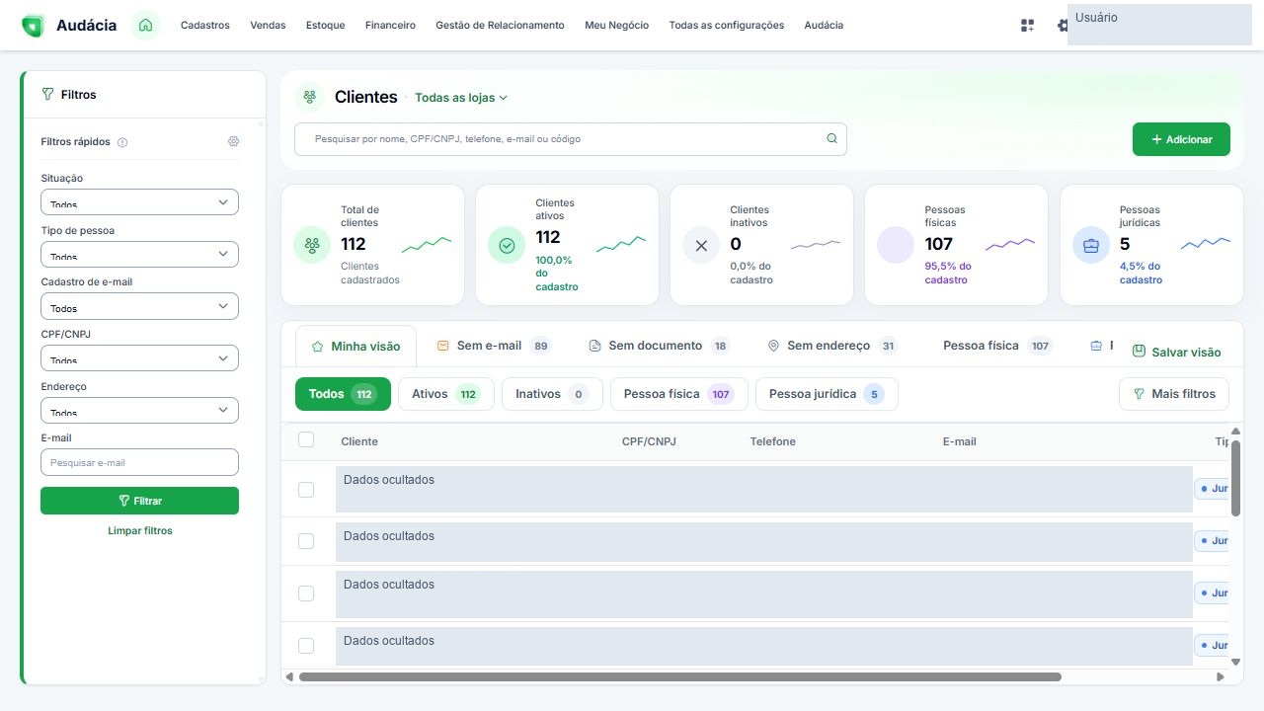Viewport: 1264px width, 711px height.
Task: Switch to the Minha visão tab
Action: click(x=356, y=347)
